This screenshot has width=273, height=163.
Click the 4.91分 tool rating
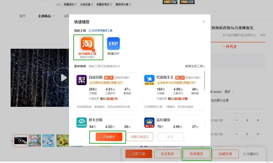(110, 89)
